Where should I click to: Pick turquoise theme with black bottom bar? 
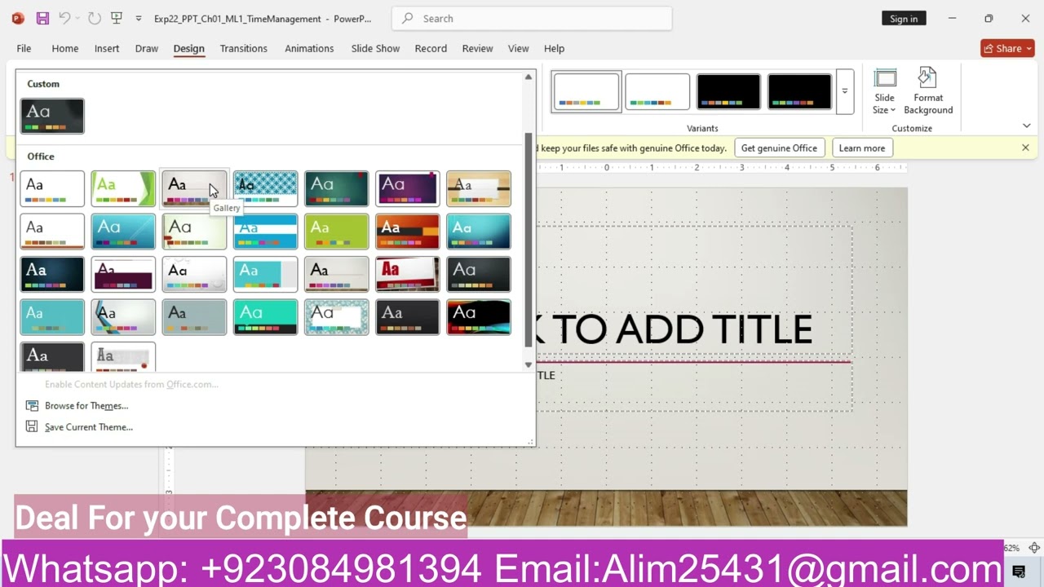click(x=265, y=317)
